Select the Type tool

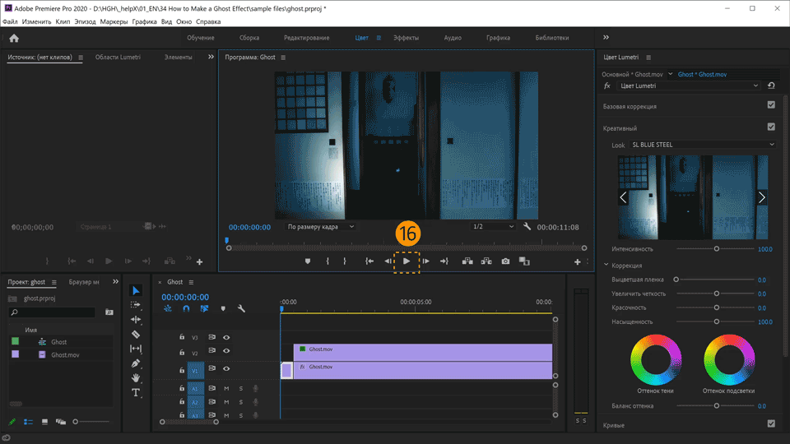(x=136, y=393)
